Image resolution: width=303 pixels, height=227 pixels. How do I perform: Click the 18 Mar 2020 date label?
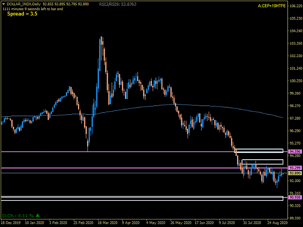click(108, 223)
